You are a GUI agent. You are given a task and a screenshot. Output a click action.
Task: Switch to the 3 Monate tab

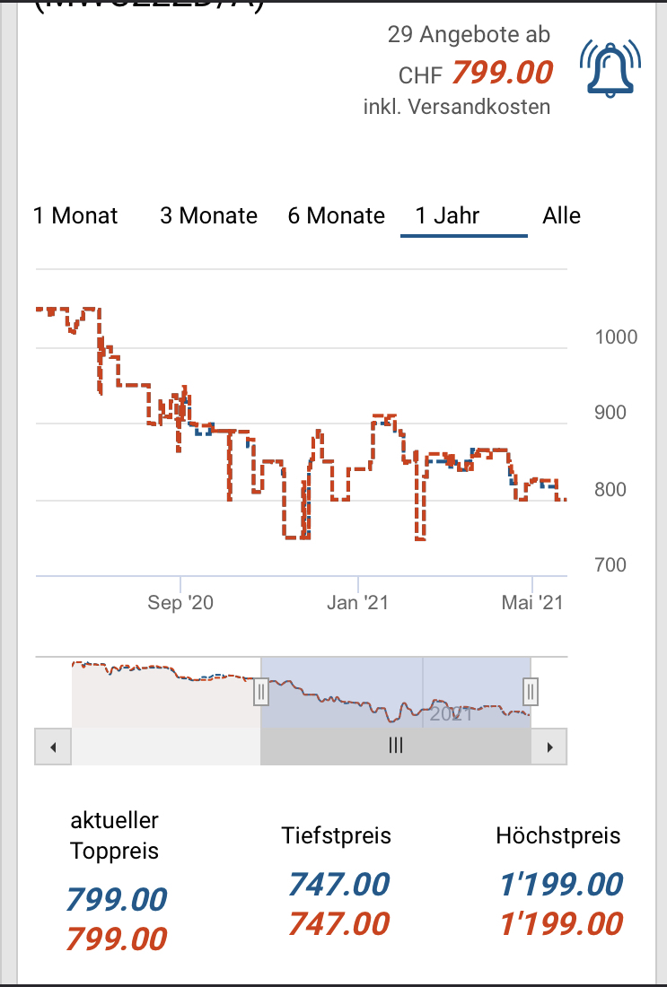[x=208, y=216]
